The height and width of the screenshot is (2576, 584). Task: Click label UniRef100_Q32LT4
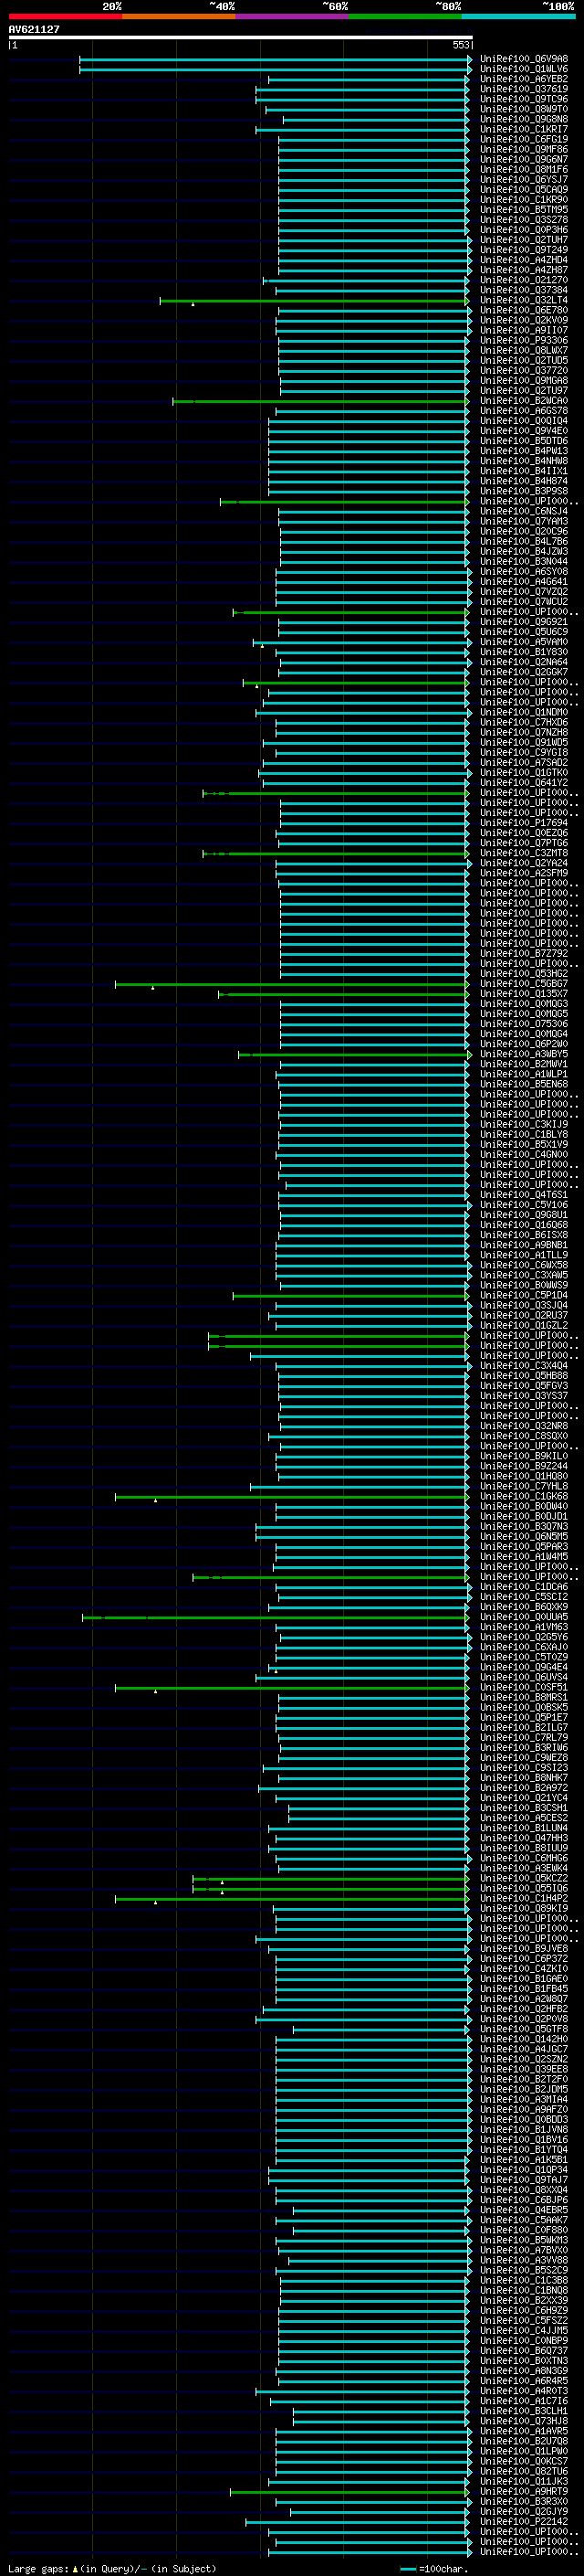point(524,300)
